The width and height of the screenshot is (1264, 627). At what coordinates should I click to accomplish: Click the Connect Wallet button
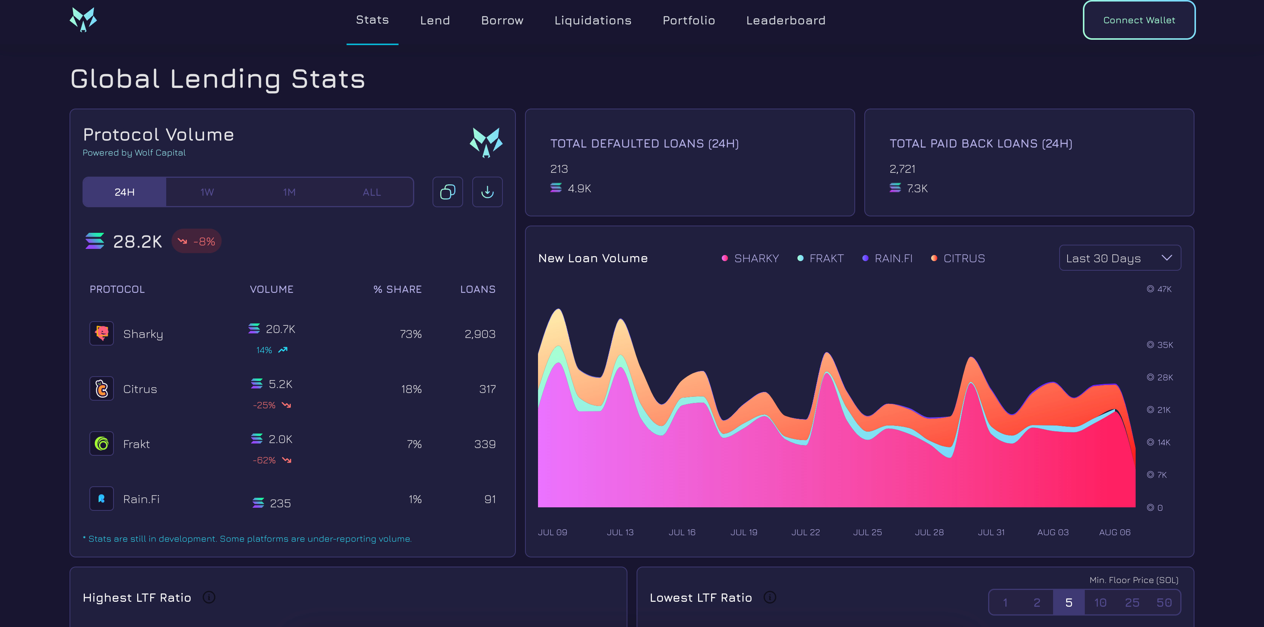coord(1138,20)
